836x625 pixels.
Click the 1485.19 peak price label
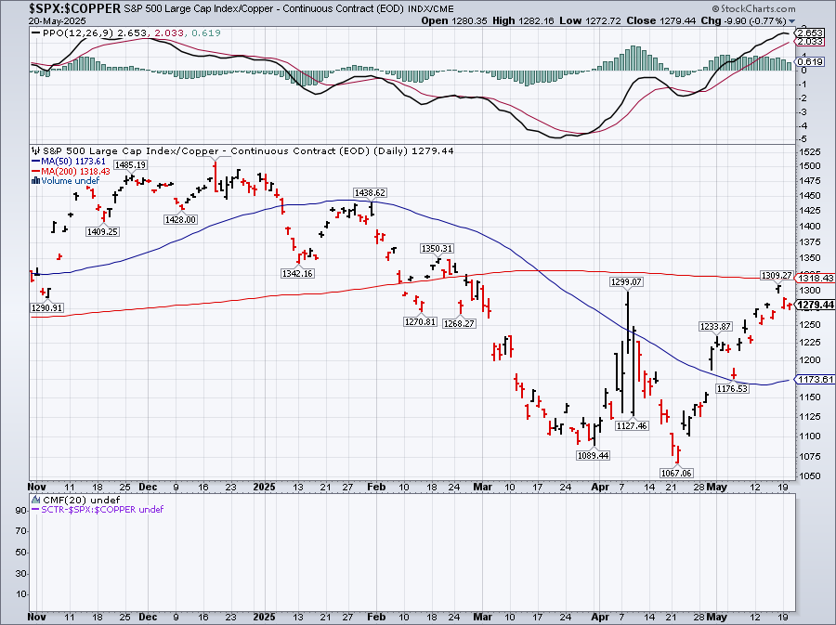130,166
